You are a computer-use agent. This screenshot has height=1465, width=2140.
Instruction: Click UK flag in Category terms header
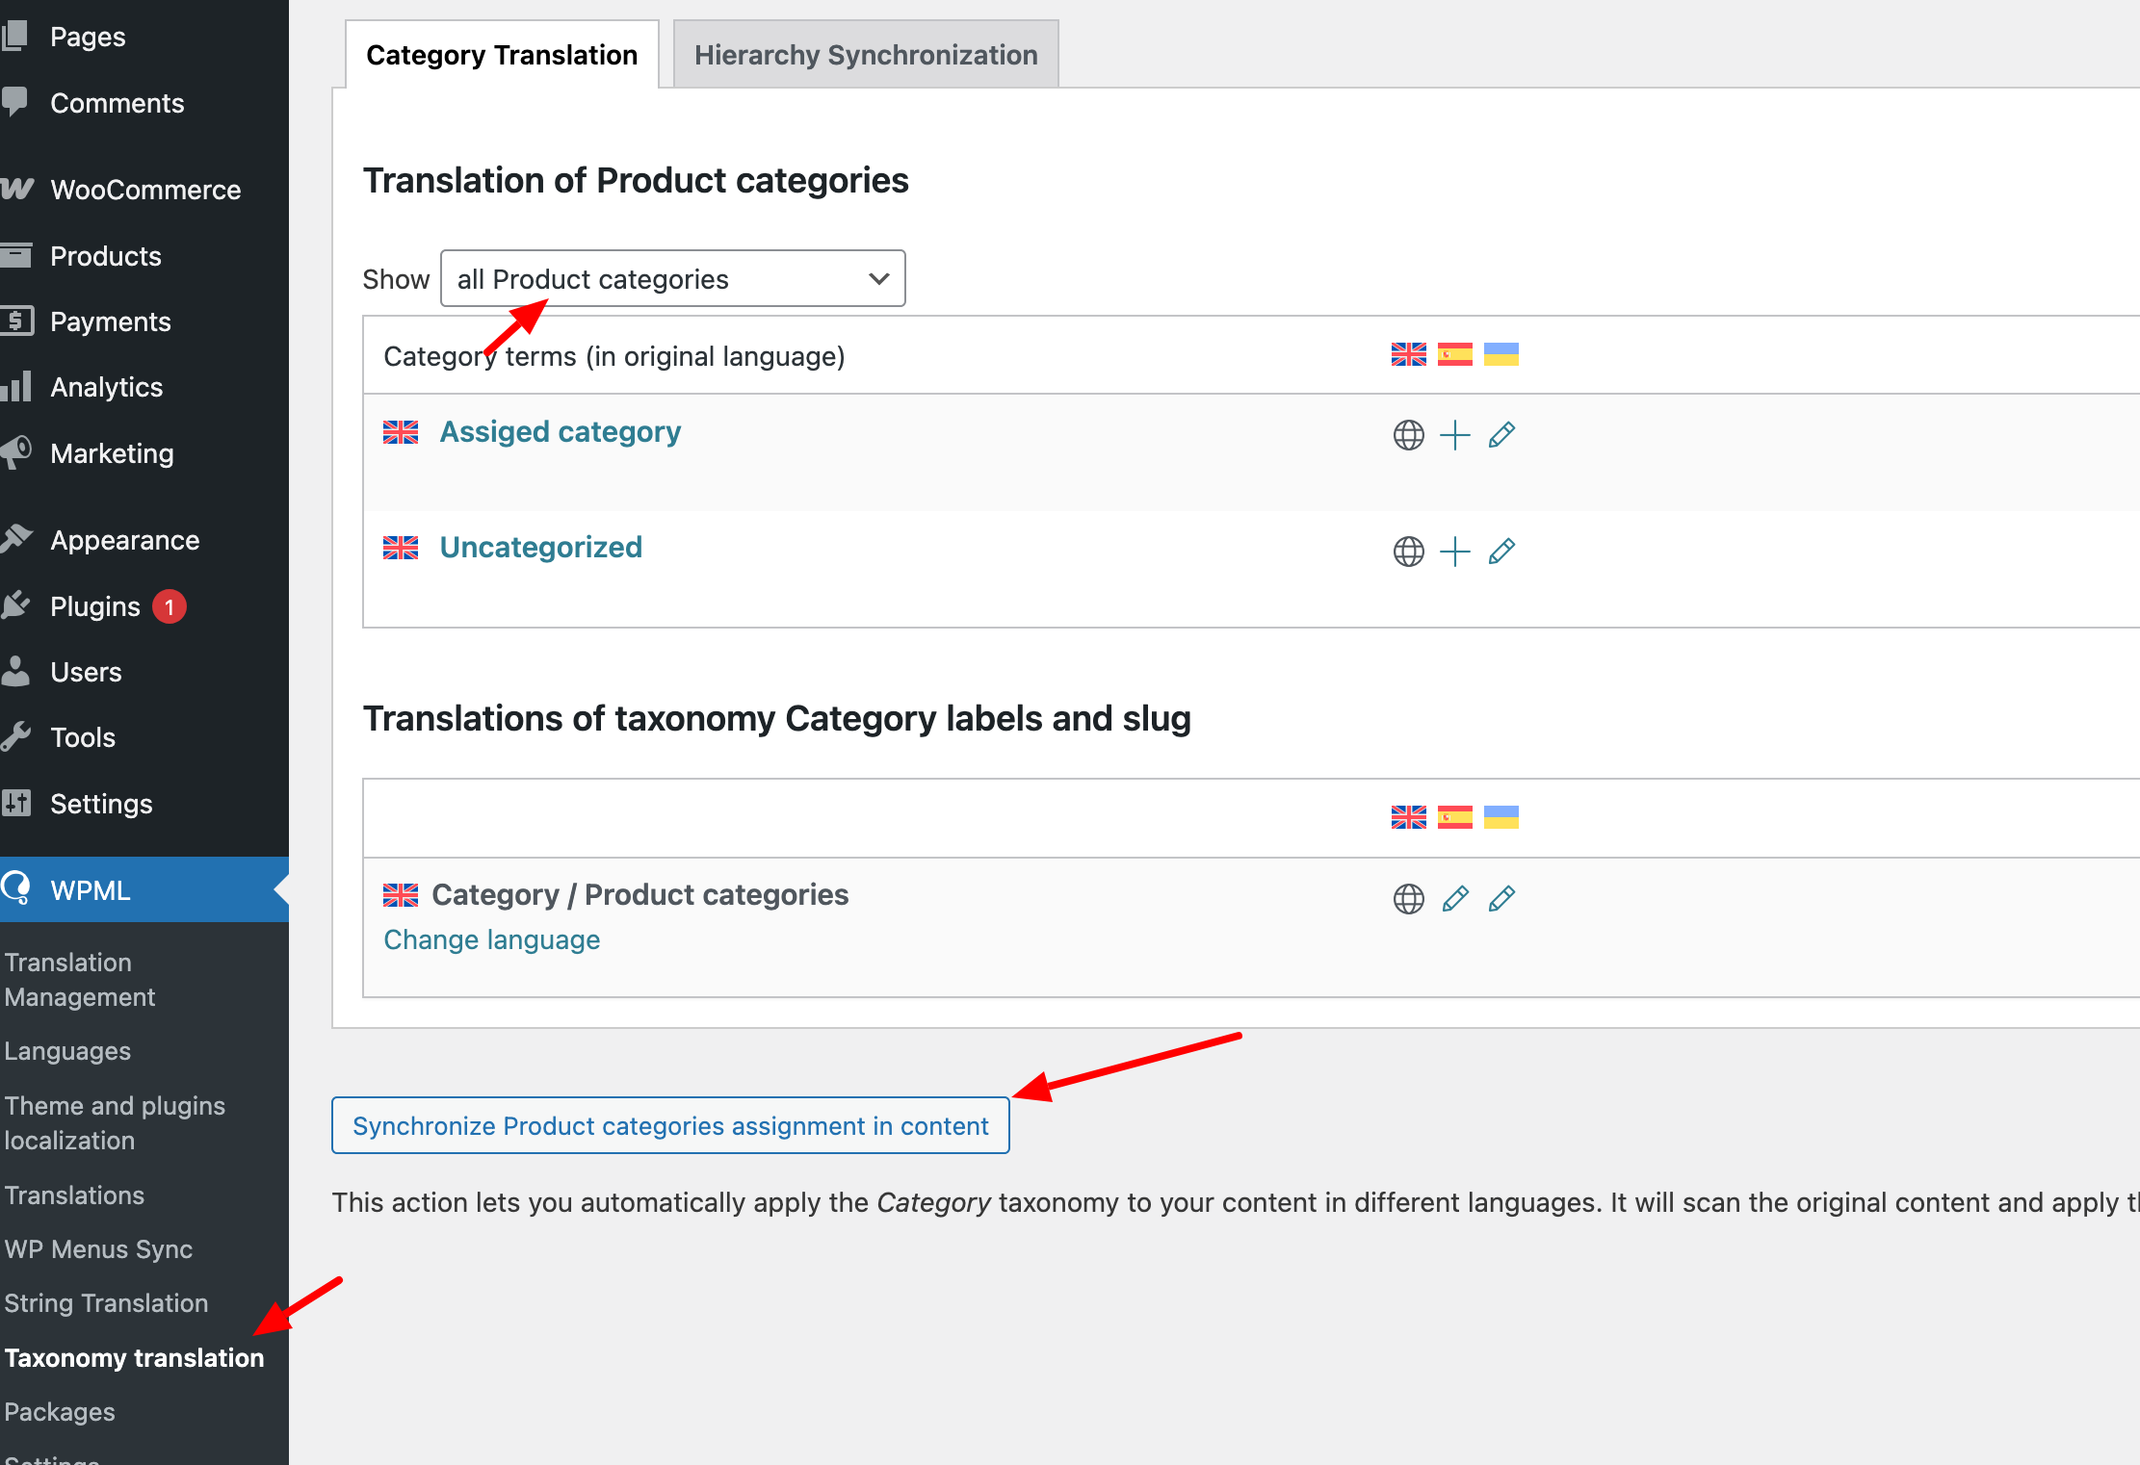click(x=1408, y=354)
